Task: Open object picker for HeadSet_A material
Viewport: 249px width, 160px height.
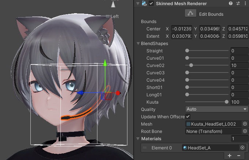Action: point(242,148)
